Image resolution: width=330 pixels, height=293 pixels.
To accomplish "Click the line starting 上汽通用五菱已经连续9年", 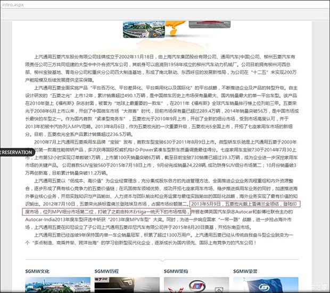I will [163, 235].
